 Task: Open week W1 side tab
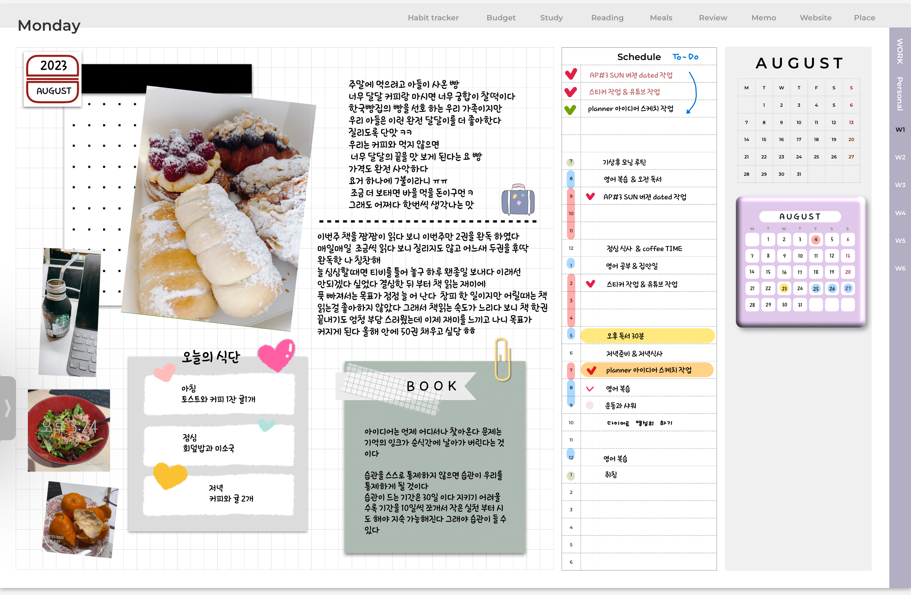coord(900,130)
